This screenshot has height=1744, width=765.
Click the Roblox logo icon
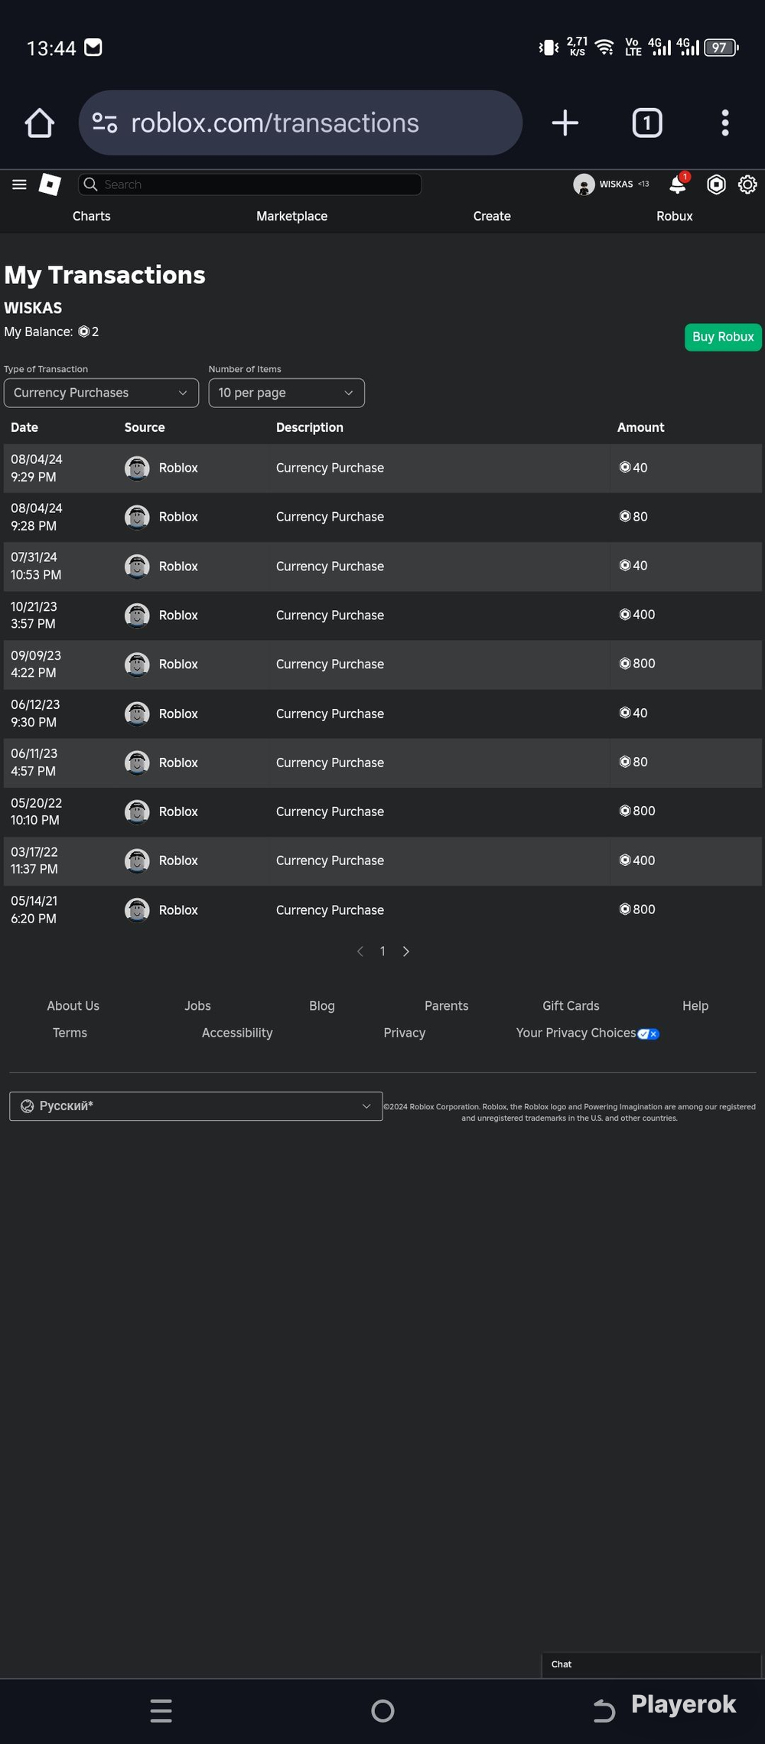pyautogui.click(x=50, y=185)
